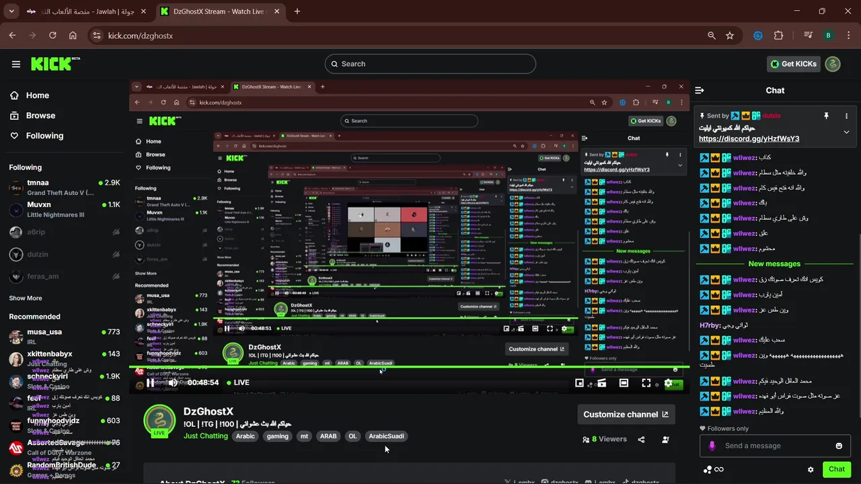The width and height of the screenshot is (861, 484).
Task: Expand Show More under Following
Action: point(26,298)
